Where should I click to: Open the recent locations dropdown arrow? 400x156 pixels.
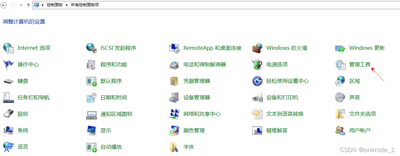tap(21, 5)
